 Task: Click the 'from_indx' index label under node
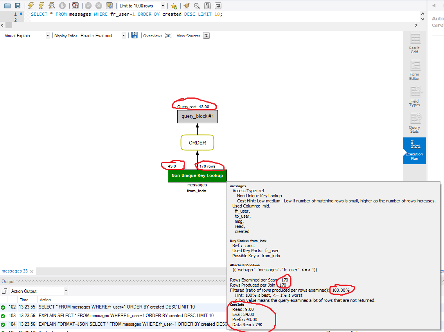196,191
